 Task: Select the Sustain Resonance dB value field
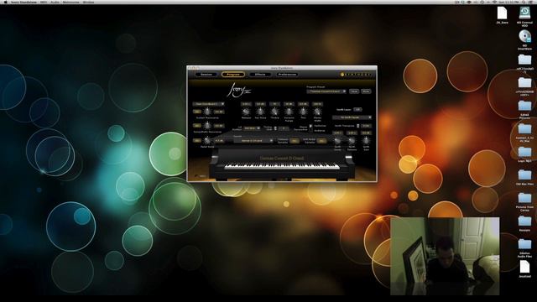pyautogui.click(x=219, y=112)
